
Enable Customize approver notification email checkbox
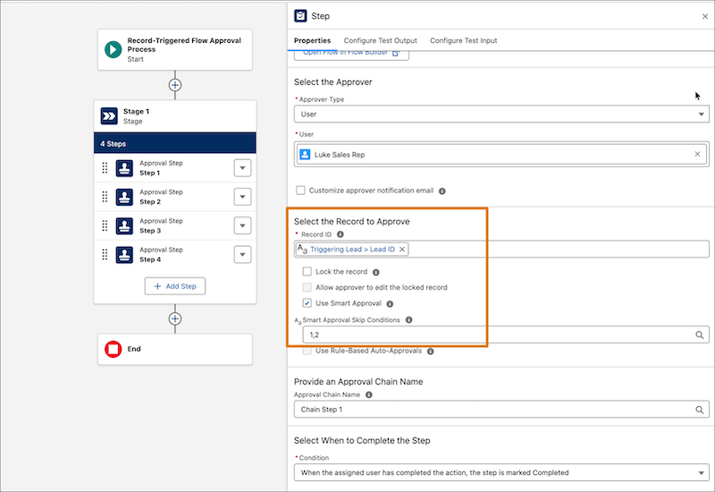tap(300, 191)
